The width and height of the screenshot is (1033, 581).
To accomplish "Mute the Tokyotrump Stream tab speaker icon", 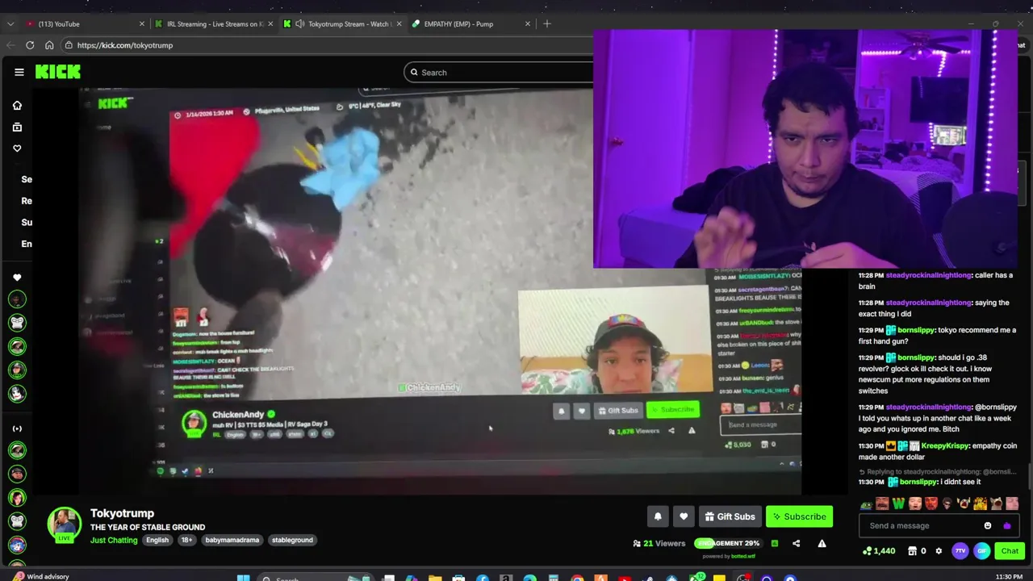I will [x=300, y=24].
